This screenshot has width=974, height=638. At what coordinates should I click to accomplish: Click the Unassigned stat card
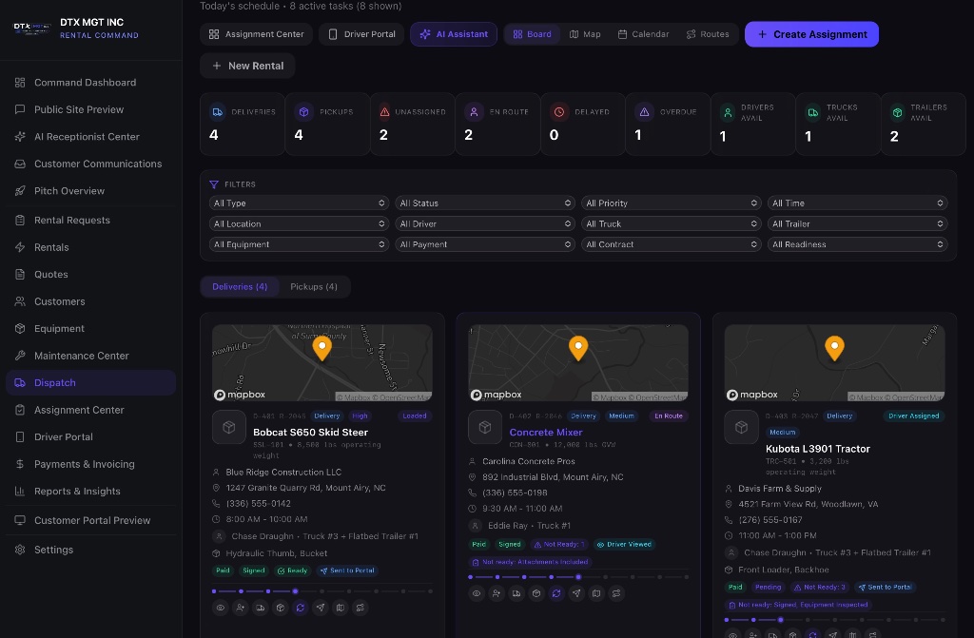click(x=413, y=124)
